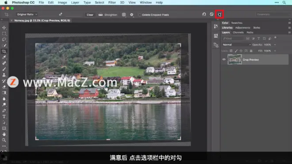Cancel the crop operation icon

click(211, 14)
